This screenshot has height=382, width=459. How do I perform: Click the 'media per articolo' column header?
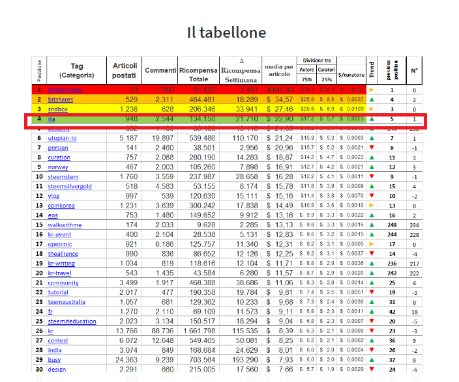pos(279,70)
